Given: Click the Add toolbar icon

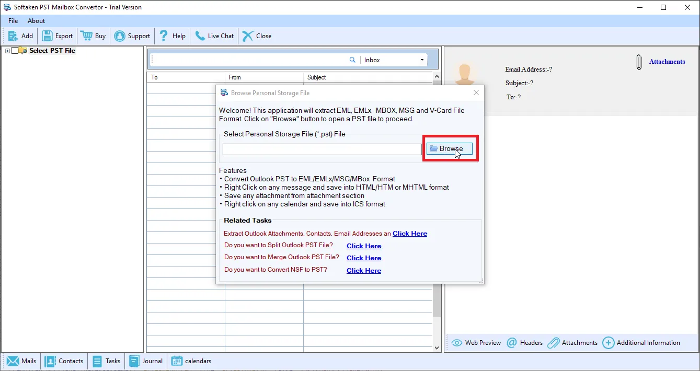Looking at the screenshot, I should pyautogui.click(x=13, y=36).
